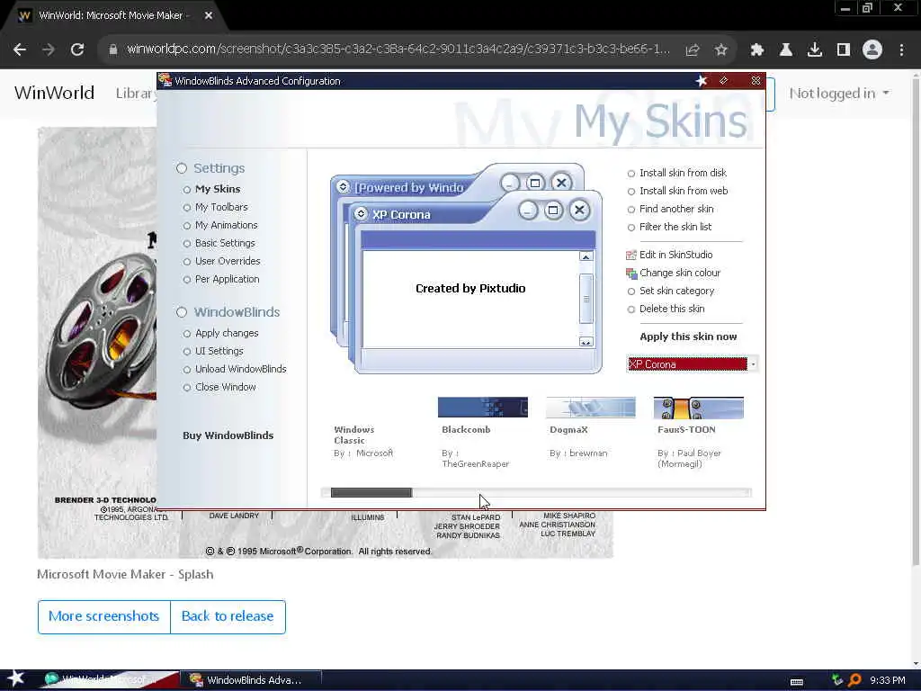This screenshot has width=921, height=691.
Task: Open the WinWorld home logo link
Action: 54,94
